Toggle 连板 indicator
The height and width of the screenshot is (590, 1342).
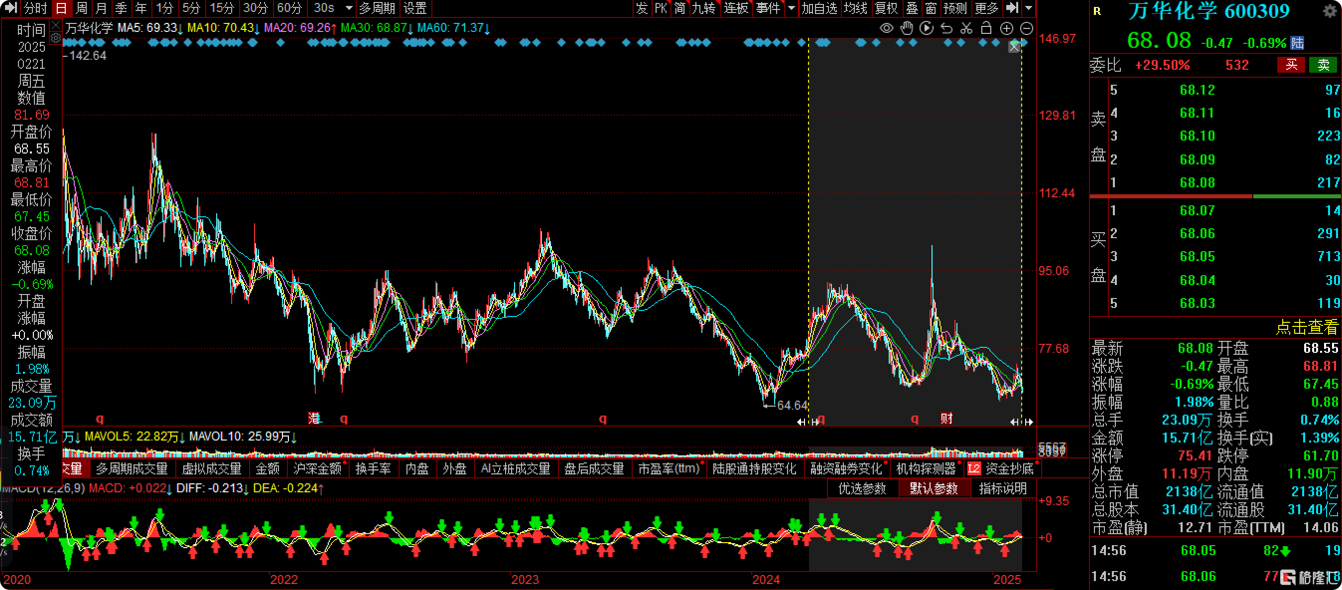pyautogui.click(x=736, y=8)
